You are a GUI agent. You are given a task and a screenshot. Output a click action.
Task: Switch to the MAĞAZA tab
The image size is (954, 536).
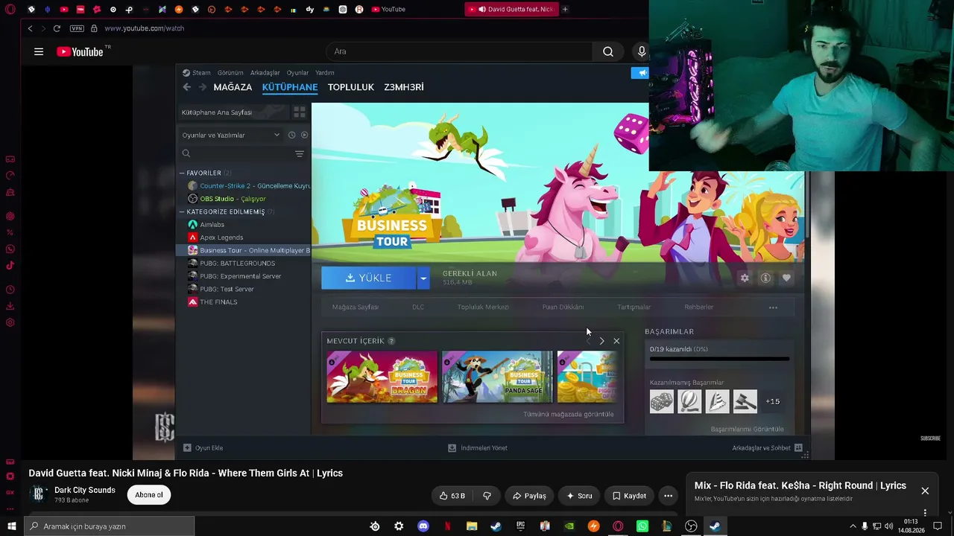[x=233, y=87]
